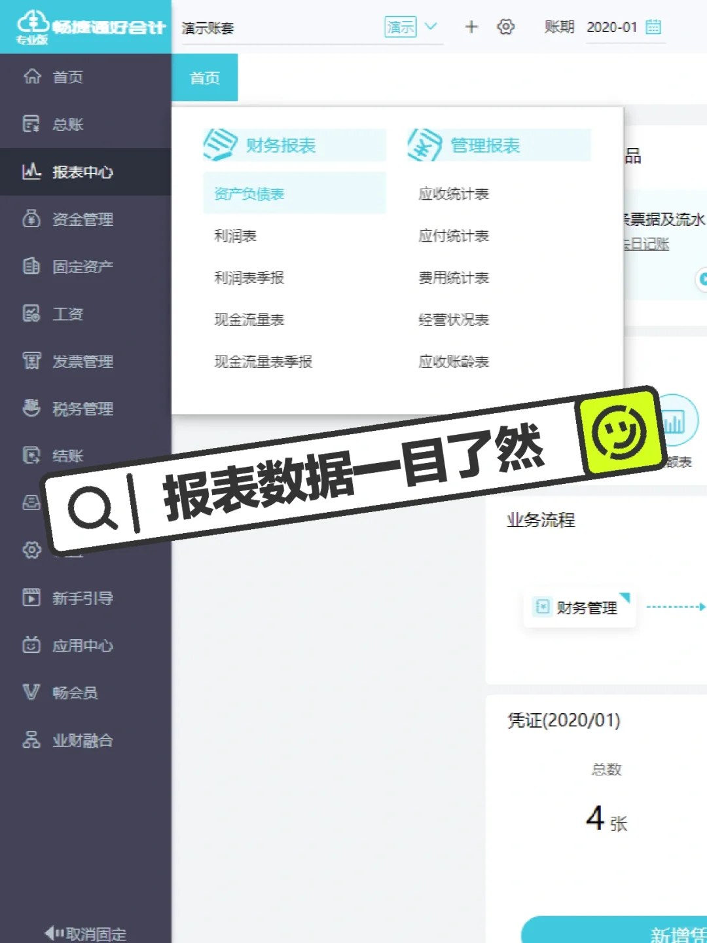
Task: Click the 固定资产 sidebar icon
Action: point(31,267)
